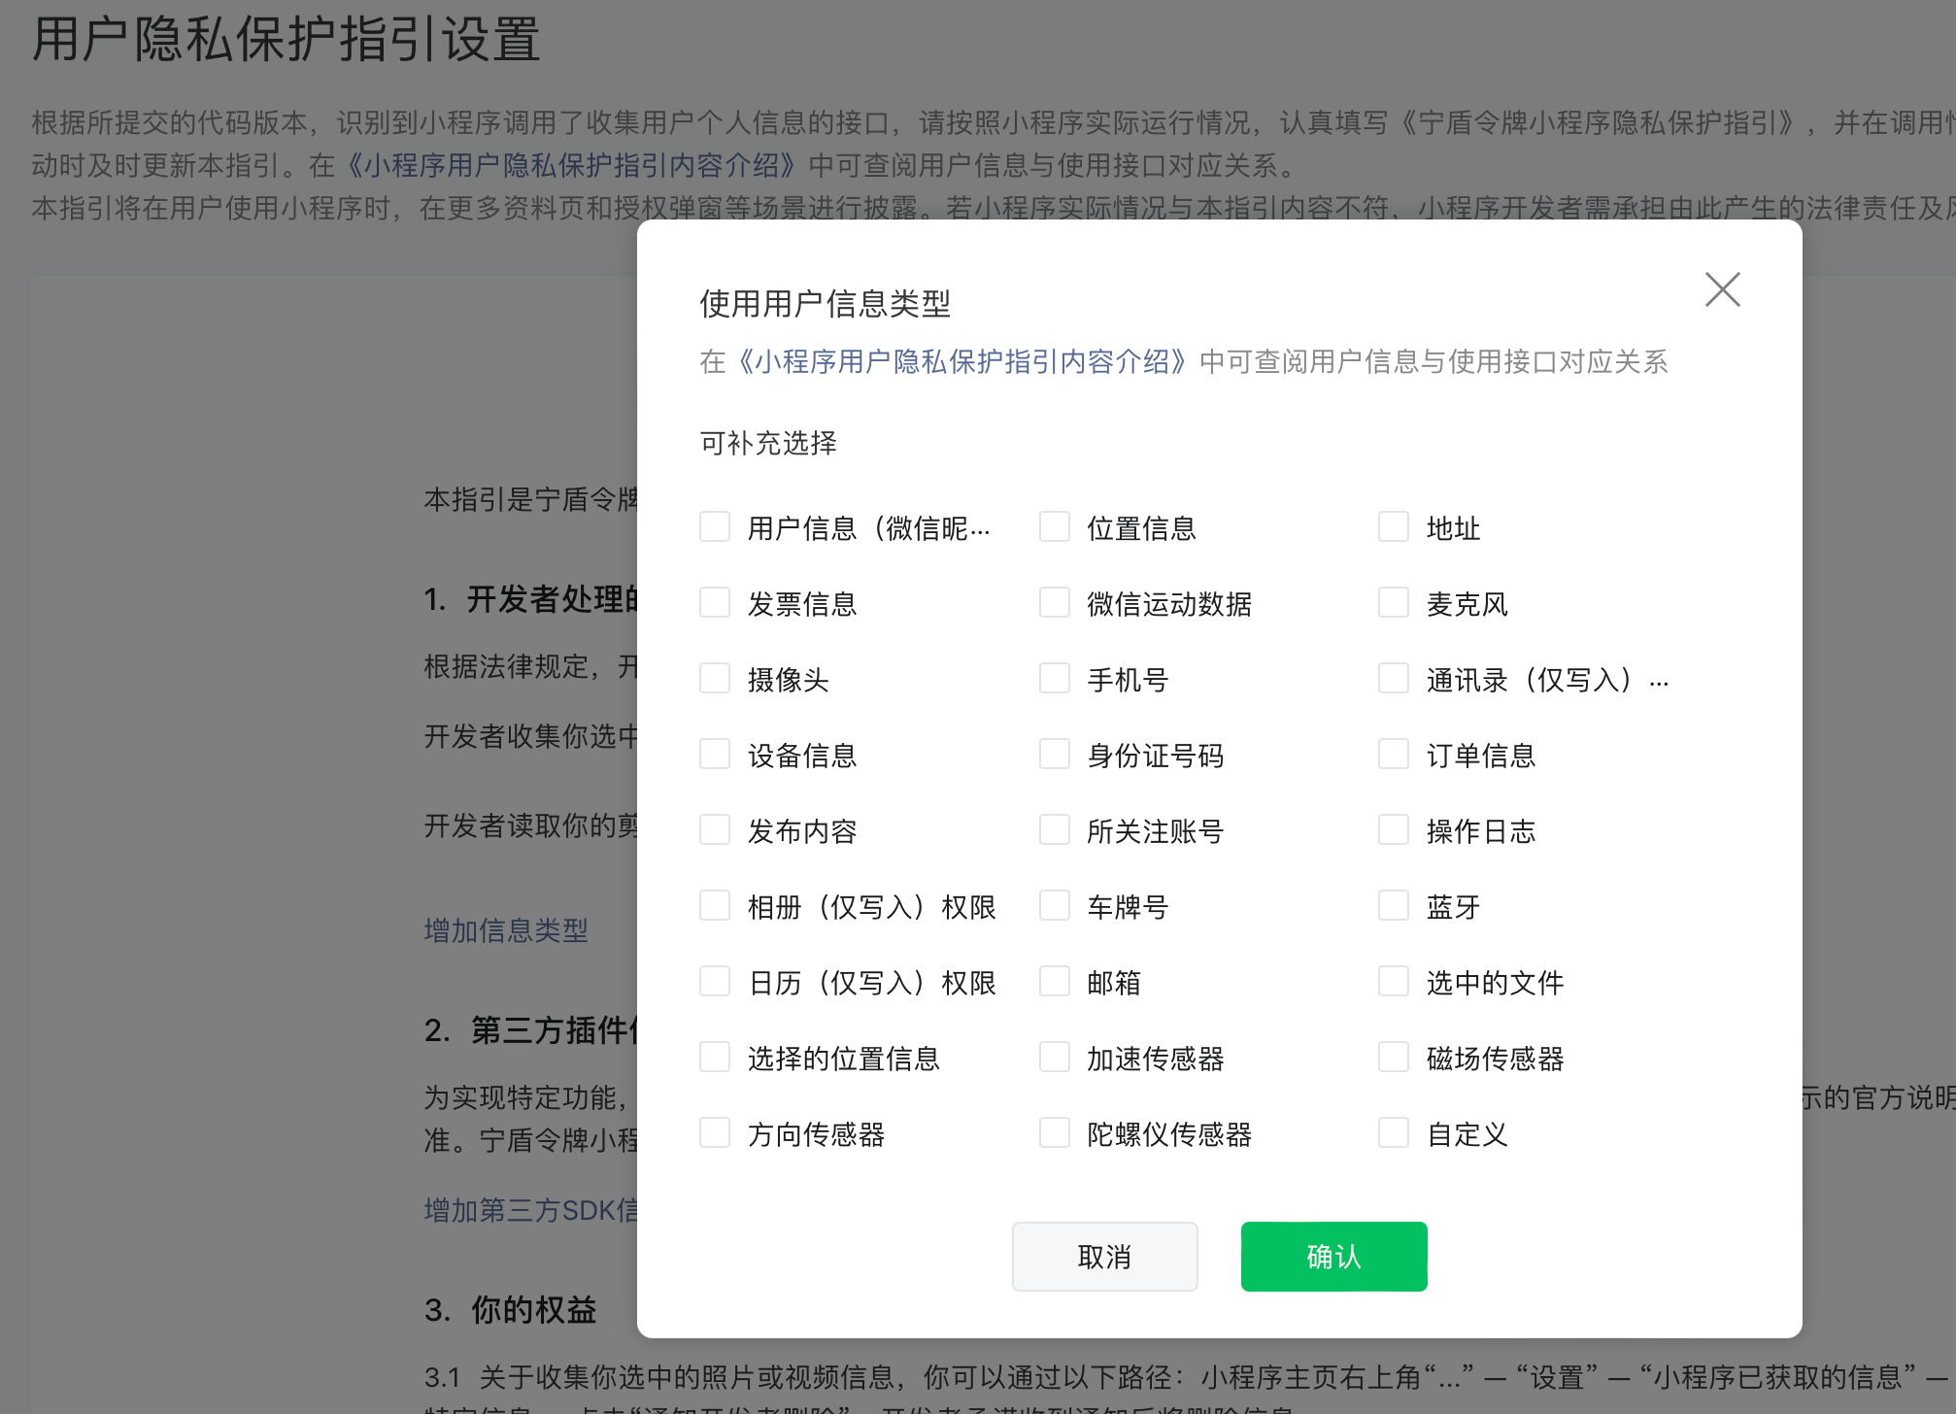
Task: Tick the 陀螺仪传感器 checkbox
Action: click(x=1055, y=1133)
